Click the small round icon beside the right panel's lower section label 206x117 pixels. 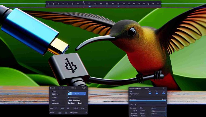(x=135, y=105)
